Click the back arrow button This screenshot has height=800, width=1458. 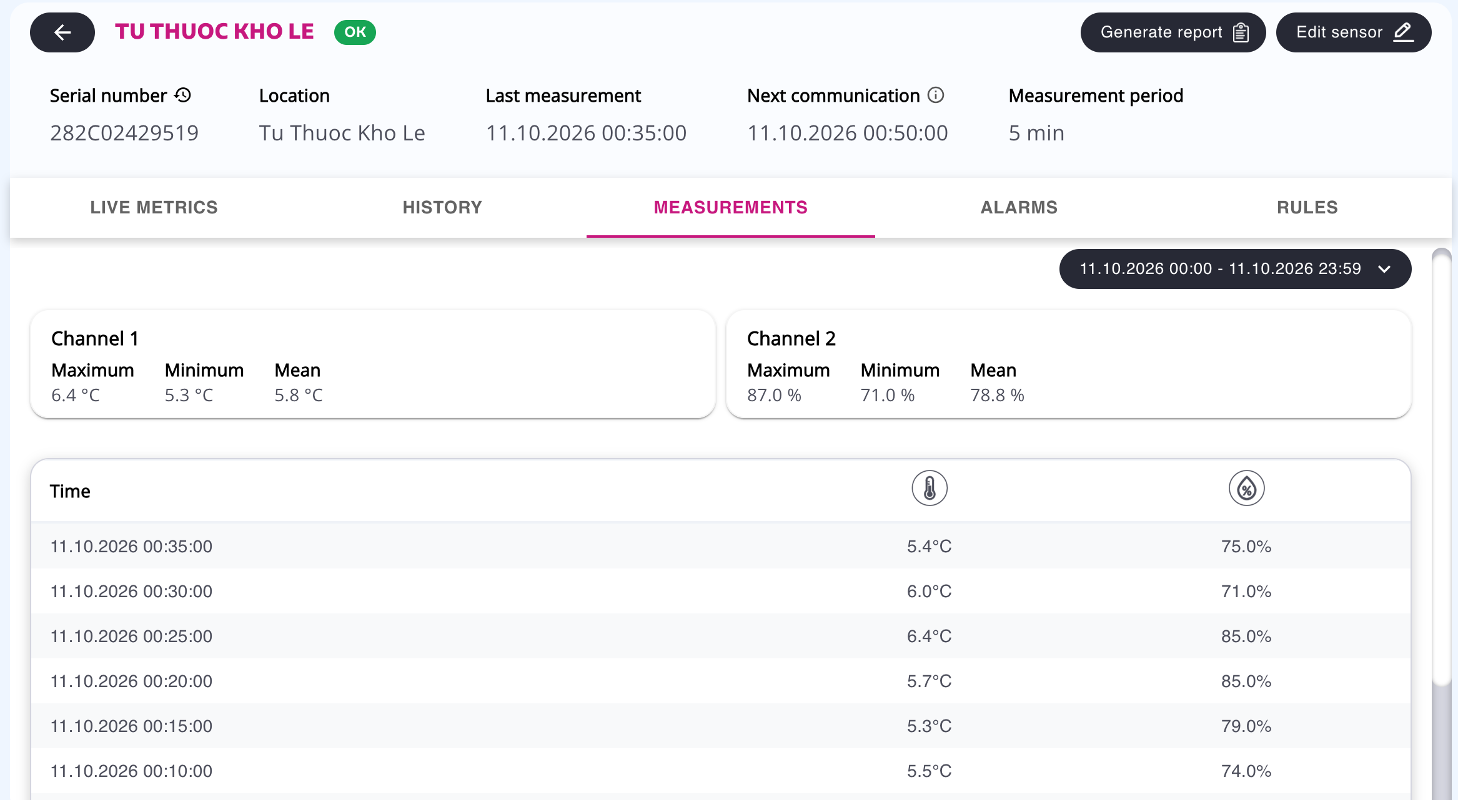pos(62,32)
